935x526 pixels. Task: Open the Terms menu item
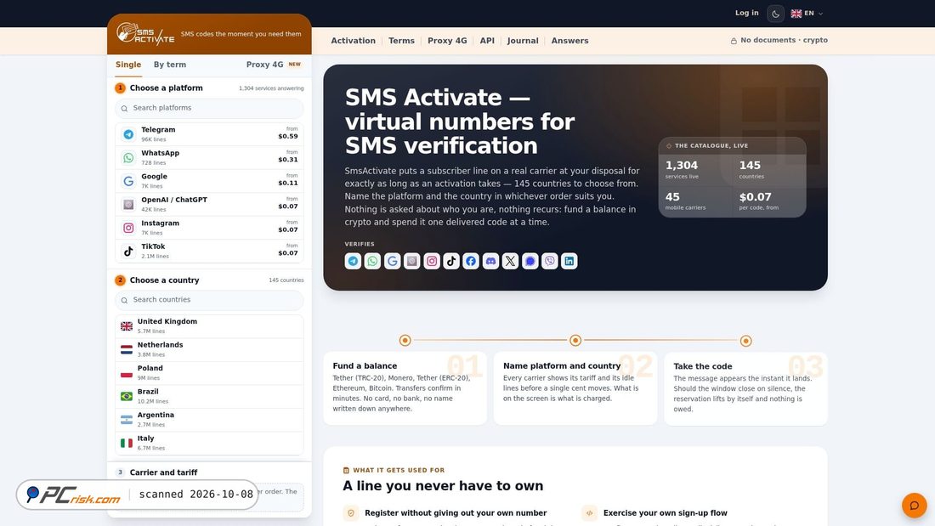coord(401,41)
